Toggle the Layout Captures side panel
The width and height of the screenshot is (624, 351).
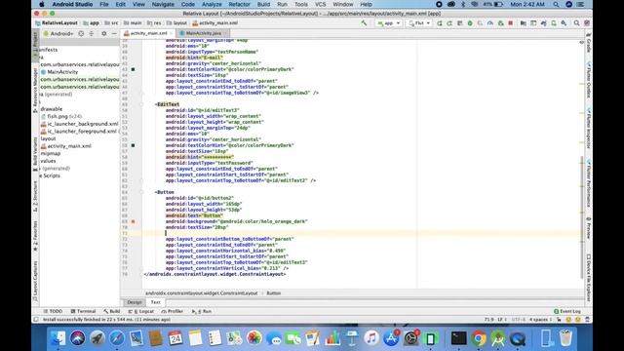pyautogui.click(x=35, y=281)
